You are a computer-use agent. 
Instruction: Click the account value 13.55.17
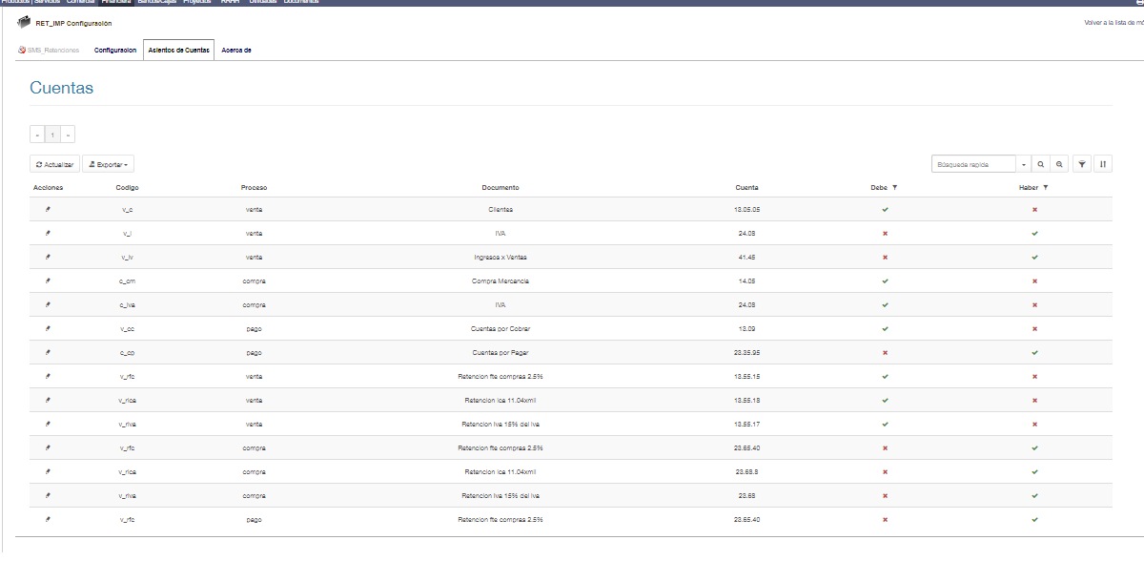click(747, 424)
